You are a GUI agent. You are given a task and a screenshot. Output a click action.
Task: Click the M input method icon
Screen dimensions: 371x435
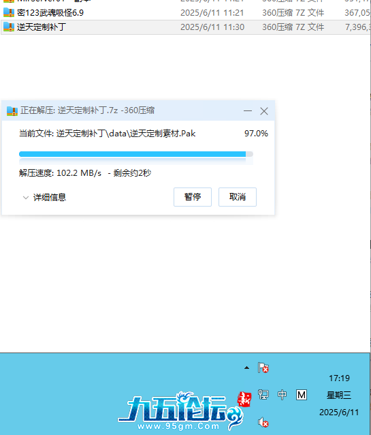[x=302, y=395]
